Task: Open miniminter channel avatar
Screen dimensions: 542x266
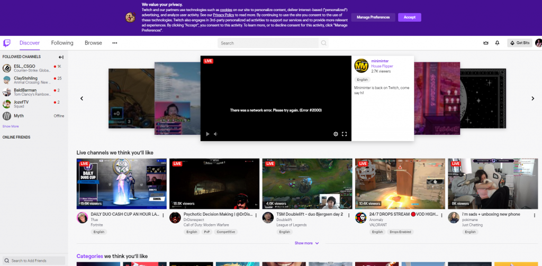Action: pos(361,66)
